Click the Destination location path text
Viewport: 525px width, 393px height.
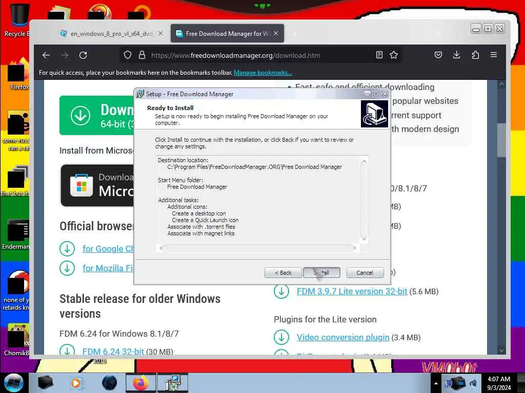pos(254,167)
